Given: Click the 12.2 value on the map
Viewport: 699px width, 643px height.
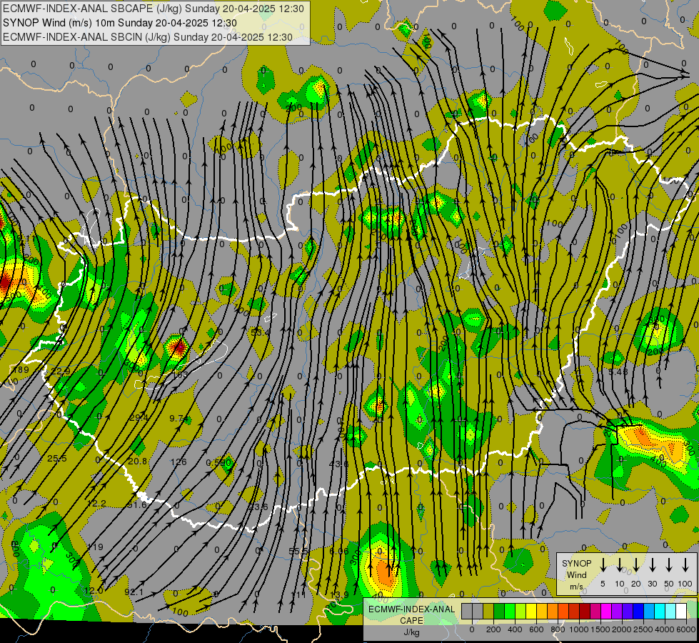Looking at the screenshot, I should (x=96, y=504).
